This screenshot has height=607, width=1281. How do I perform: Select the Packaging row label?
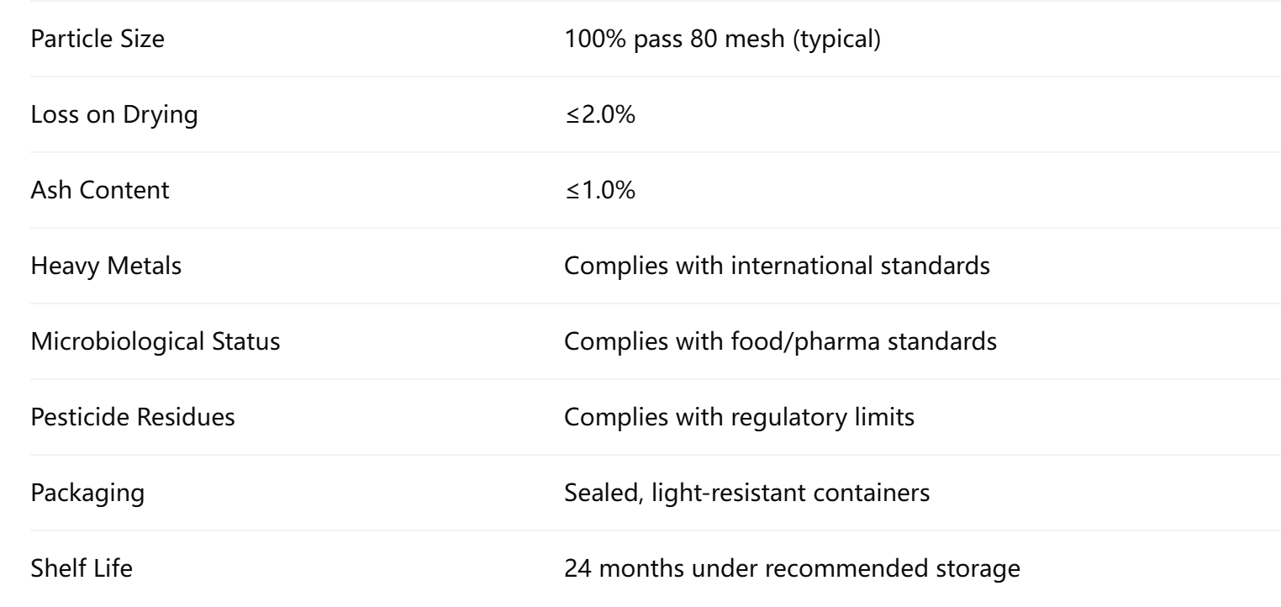tap(87, 493)
